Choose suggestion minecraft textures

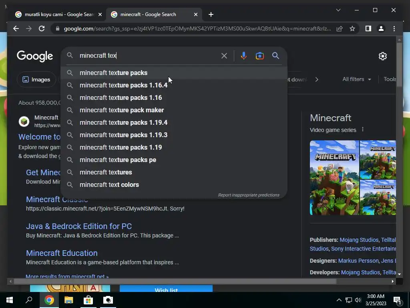tap(174, 172)
